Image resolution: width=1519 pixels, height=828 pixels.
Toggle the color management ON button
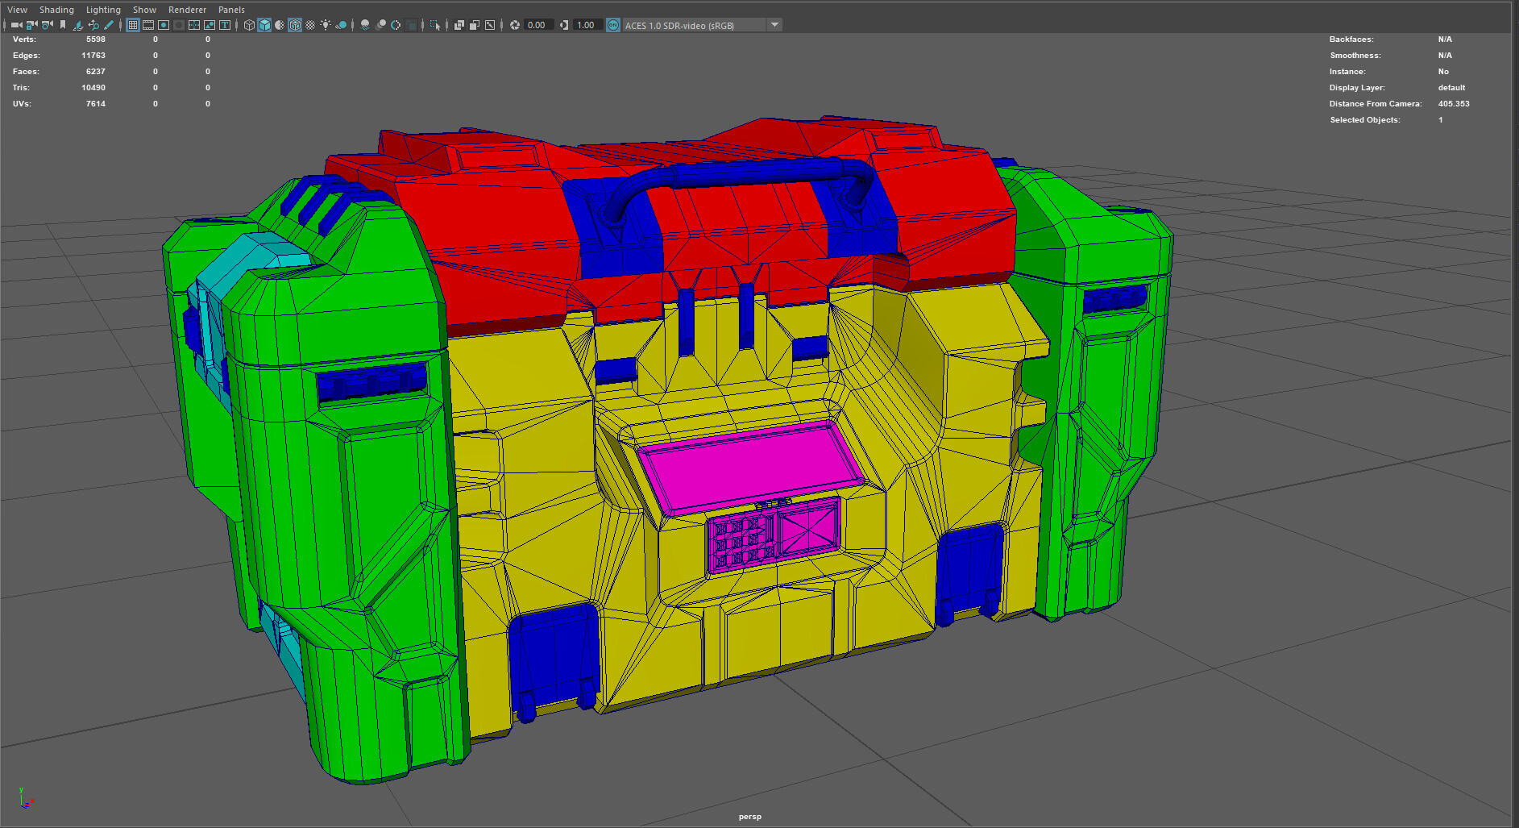tap(613, 25)
